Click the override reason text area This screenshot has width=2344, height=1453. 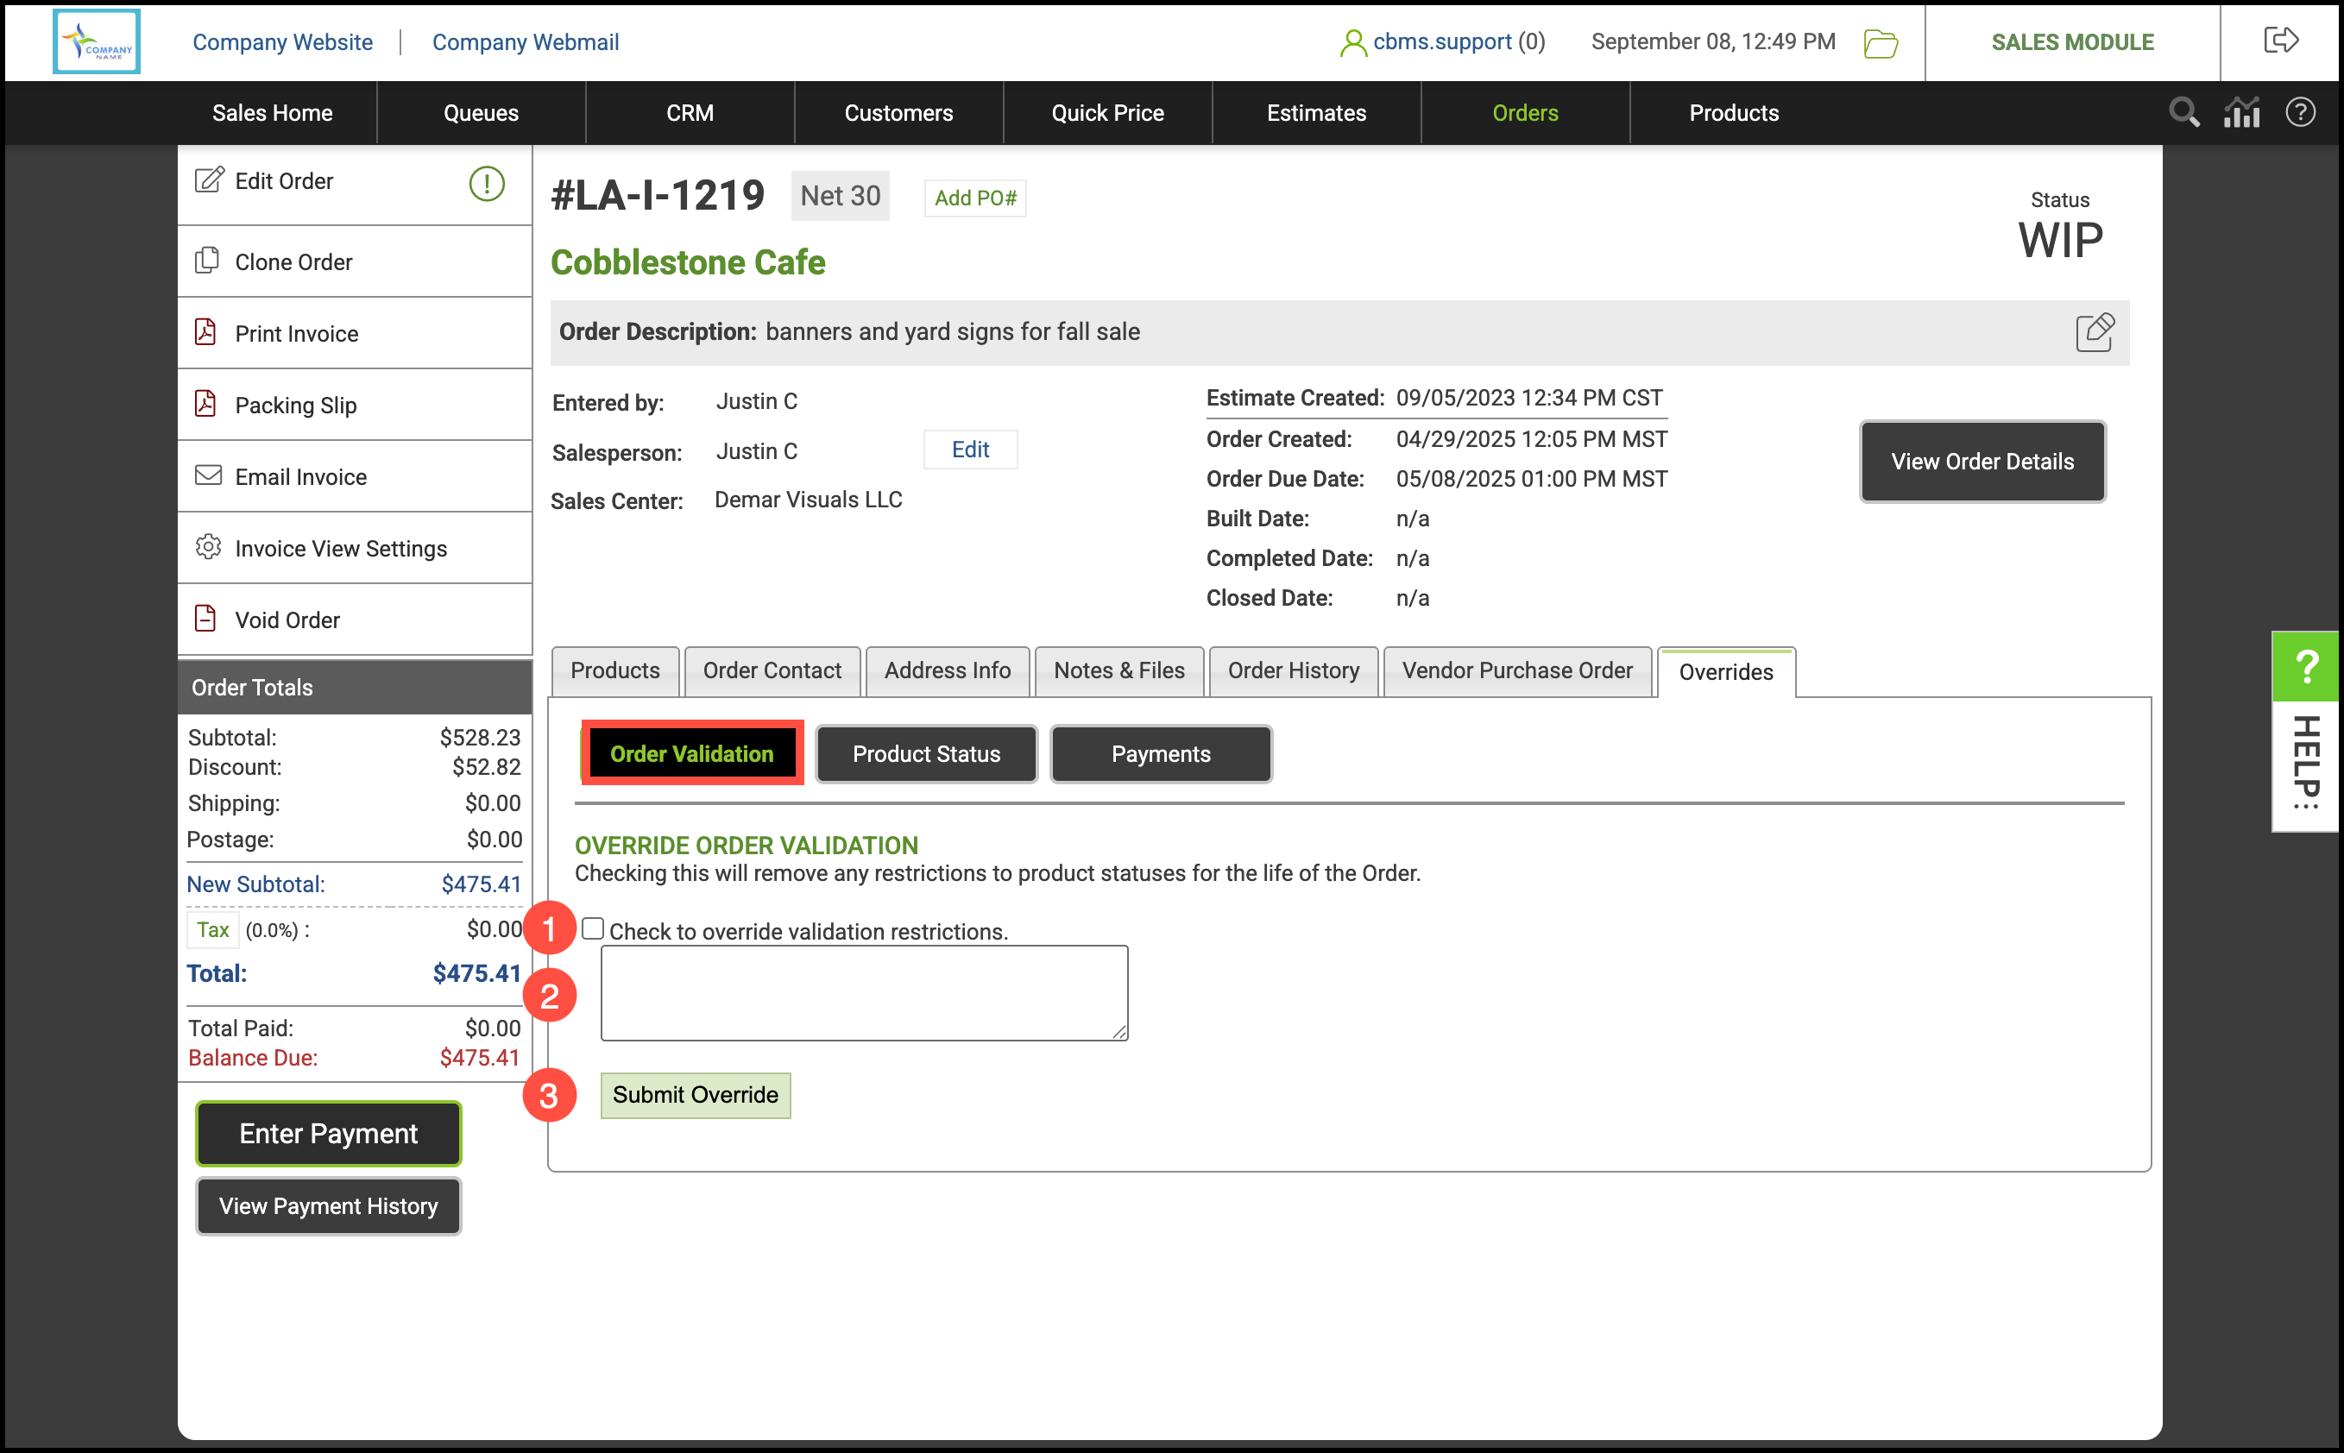pos(864,993)
